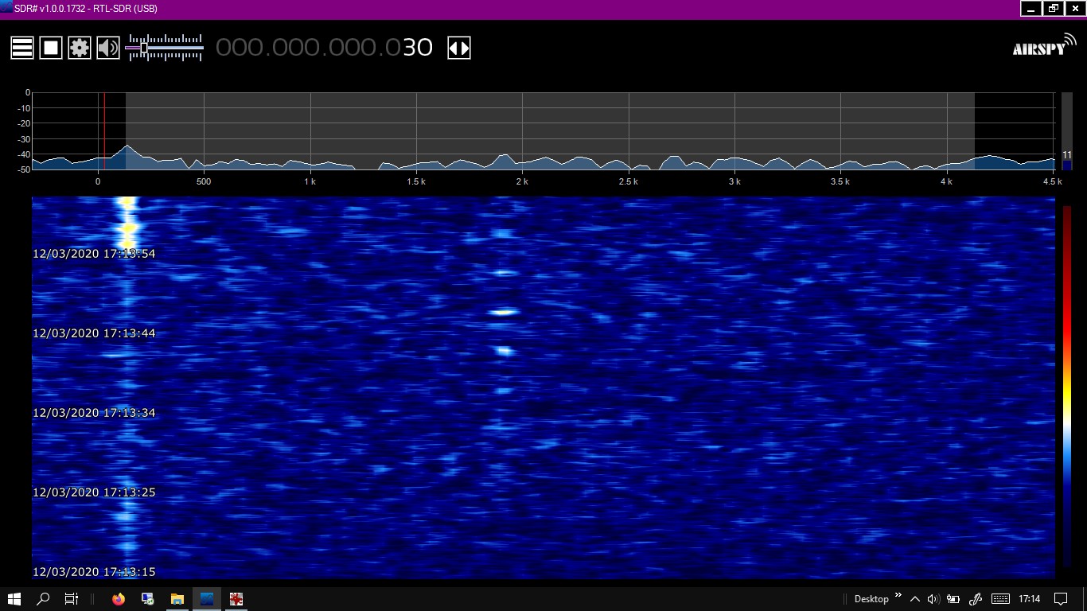
Task: Open the Windows Start menu
Action: 14,599
